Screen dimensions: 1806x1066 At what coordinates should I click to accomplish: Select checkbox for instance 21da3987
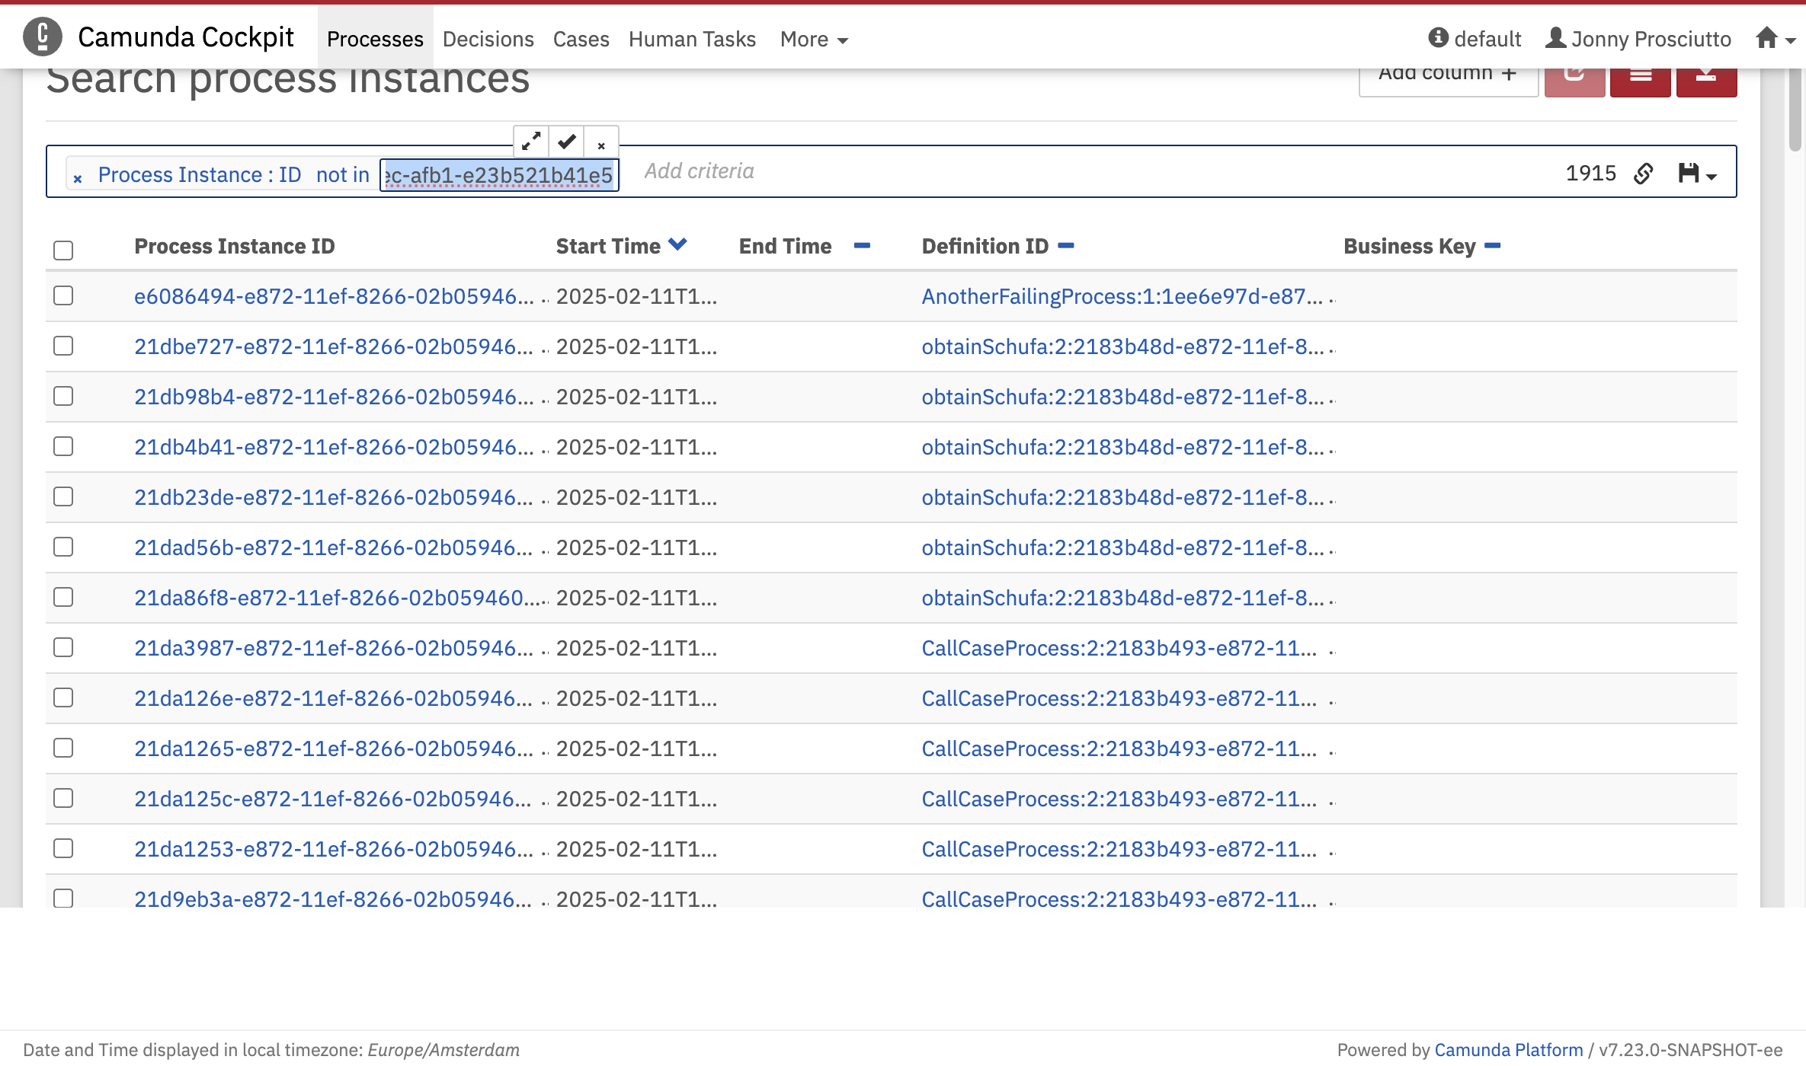coord(63,647)
